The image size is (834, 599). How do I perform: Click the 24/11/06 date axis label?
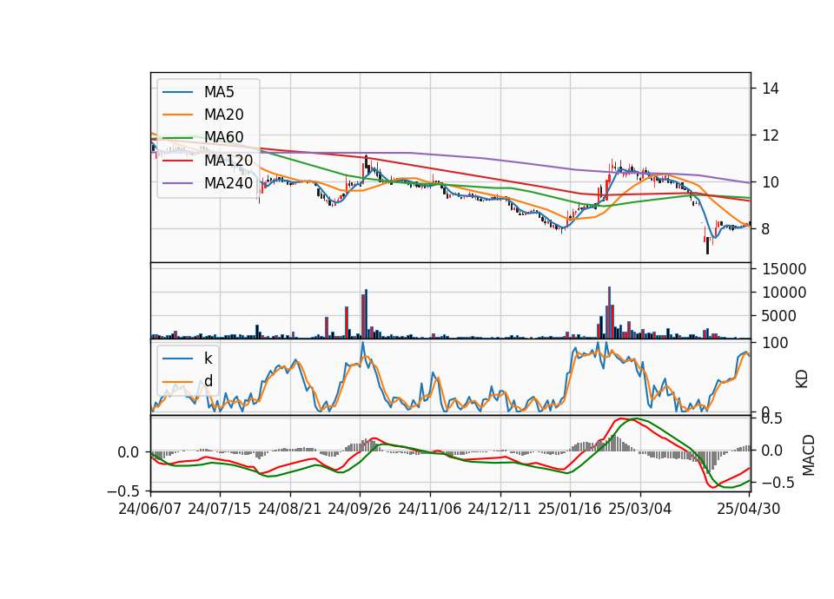pyautogui.click(x=430, y=509)
